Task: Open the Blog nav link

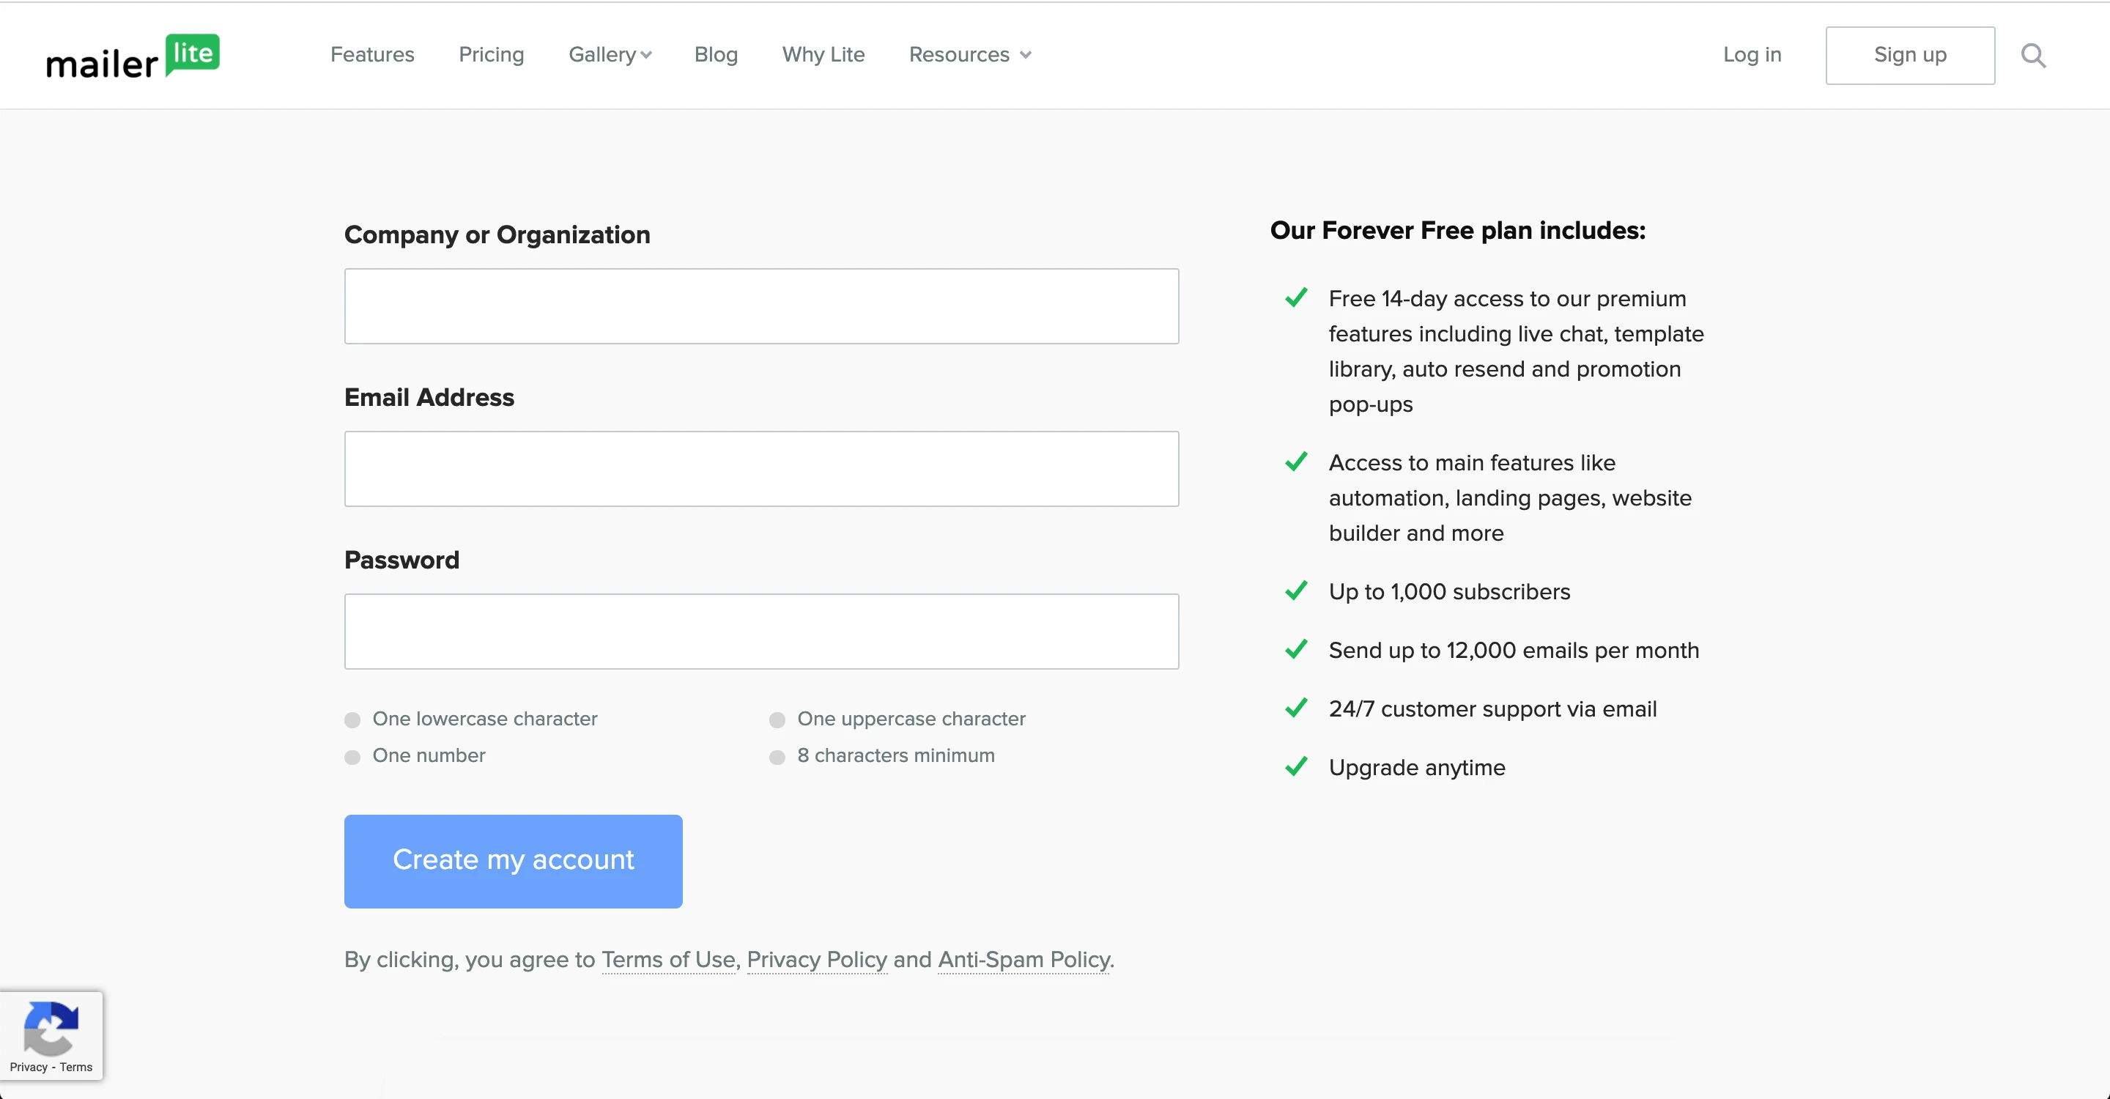Action: (x=715, y=55)
